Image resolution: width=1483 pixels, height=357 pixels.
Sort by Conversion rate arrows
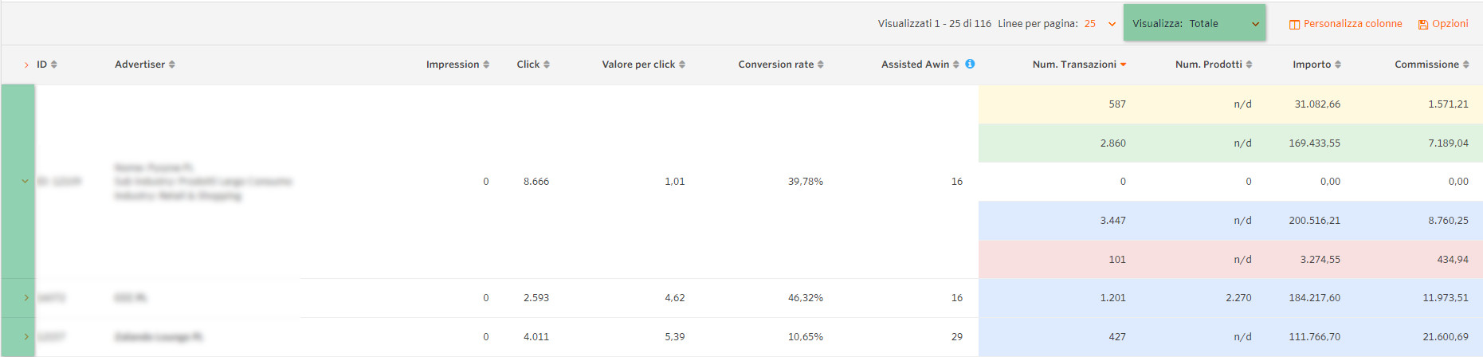pos(821,65)
